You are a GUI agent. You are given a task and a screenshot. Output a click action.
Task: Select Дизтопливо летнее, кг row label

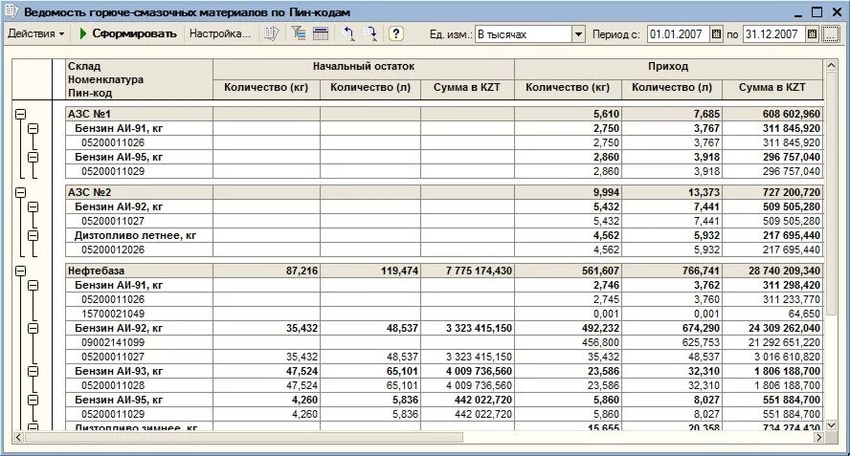click(x=136, y=235)
